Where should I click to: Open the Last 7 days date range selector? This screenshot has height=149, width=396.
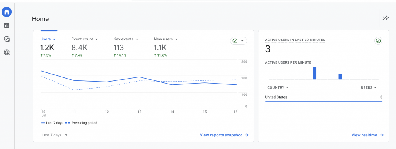pyautogui.click(x=55, y=135)
